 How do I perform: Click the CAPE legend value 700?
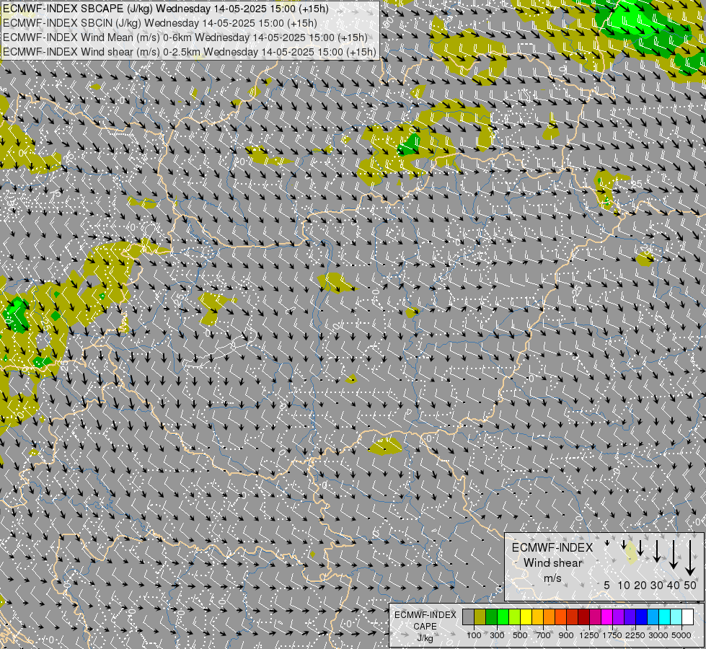pos(544,635)
